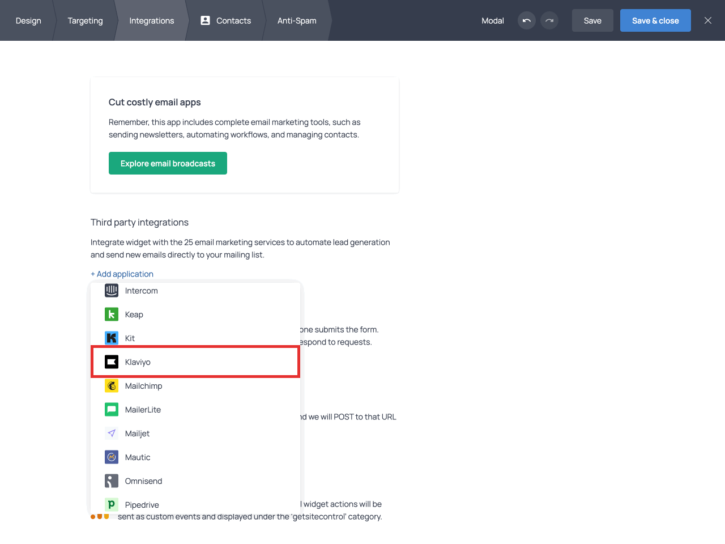Open the Anti-Spam tab
Screen dimensions: 725x544
tap(297, 21)
